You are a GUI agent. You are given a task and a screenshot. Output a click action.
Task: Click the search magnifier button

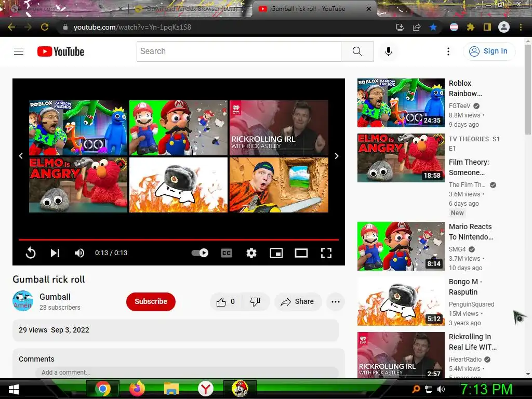point(357,51)
